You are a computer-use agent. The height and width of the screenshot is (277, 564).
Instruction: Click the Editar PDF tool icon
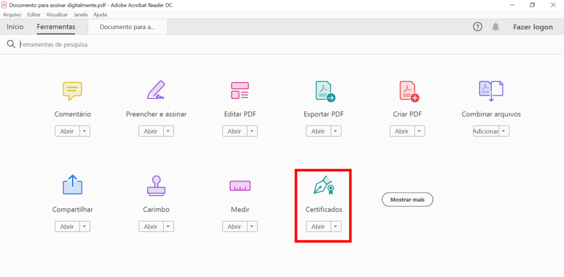tap(240, 91)
